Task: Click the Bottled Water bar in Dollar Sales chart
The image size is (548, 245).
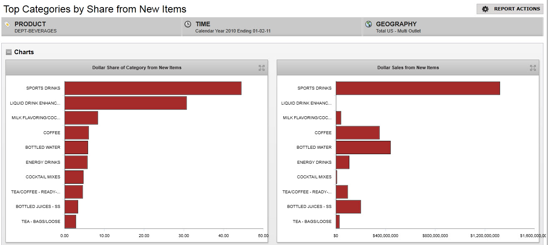Action: click(x=363, y=147)
